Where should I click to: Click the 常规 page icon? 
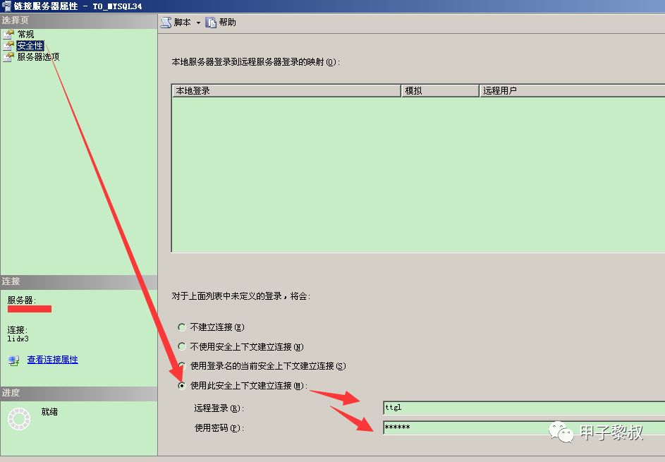8,34
